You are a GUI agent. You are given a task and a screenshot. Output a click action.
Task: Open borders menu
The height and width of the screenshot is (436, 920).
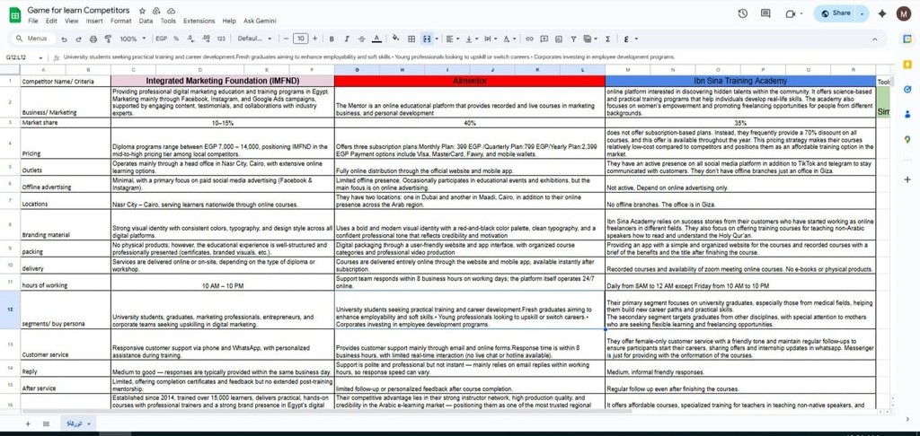pos(411,39)
